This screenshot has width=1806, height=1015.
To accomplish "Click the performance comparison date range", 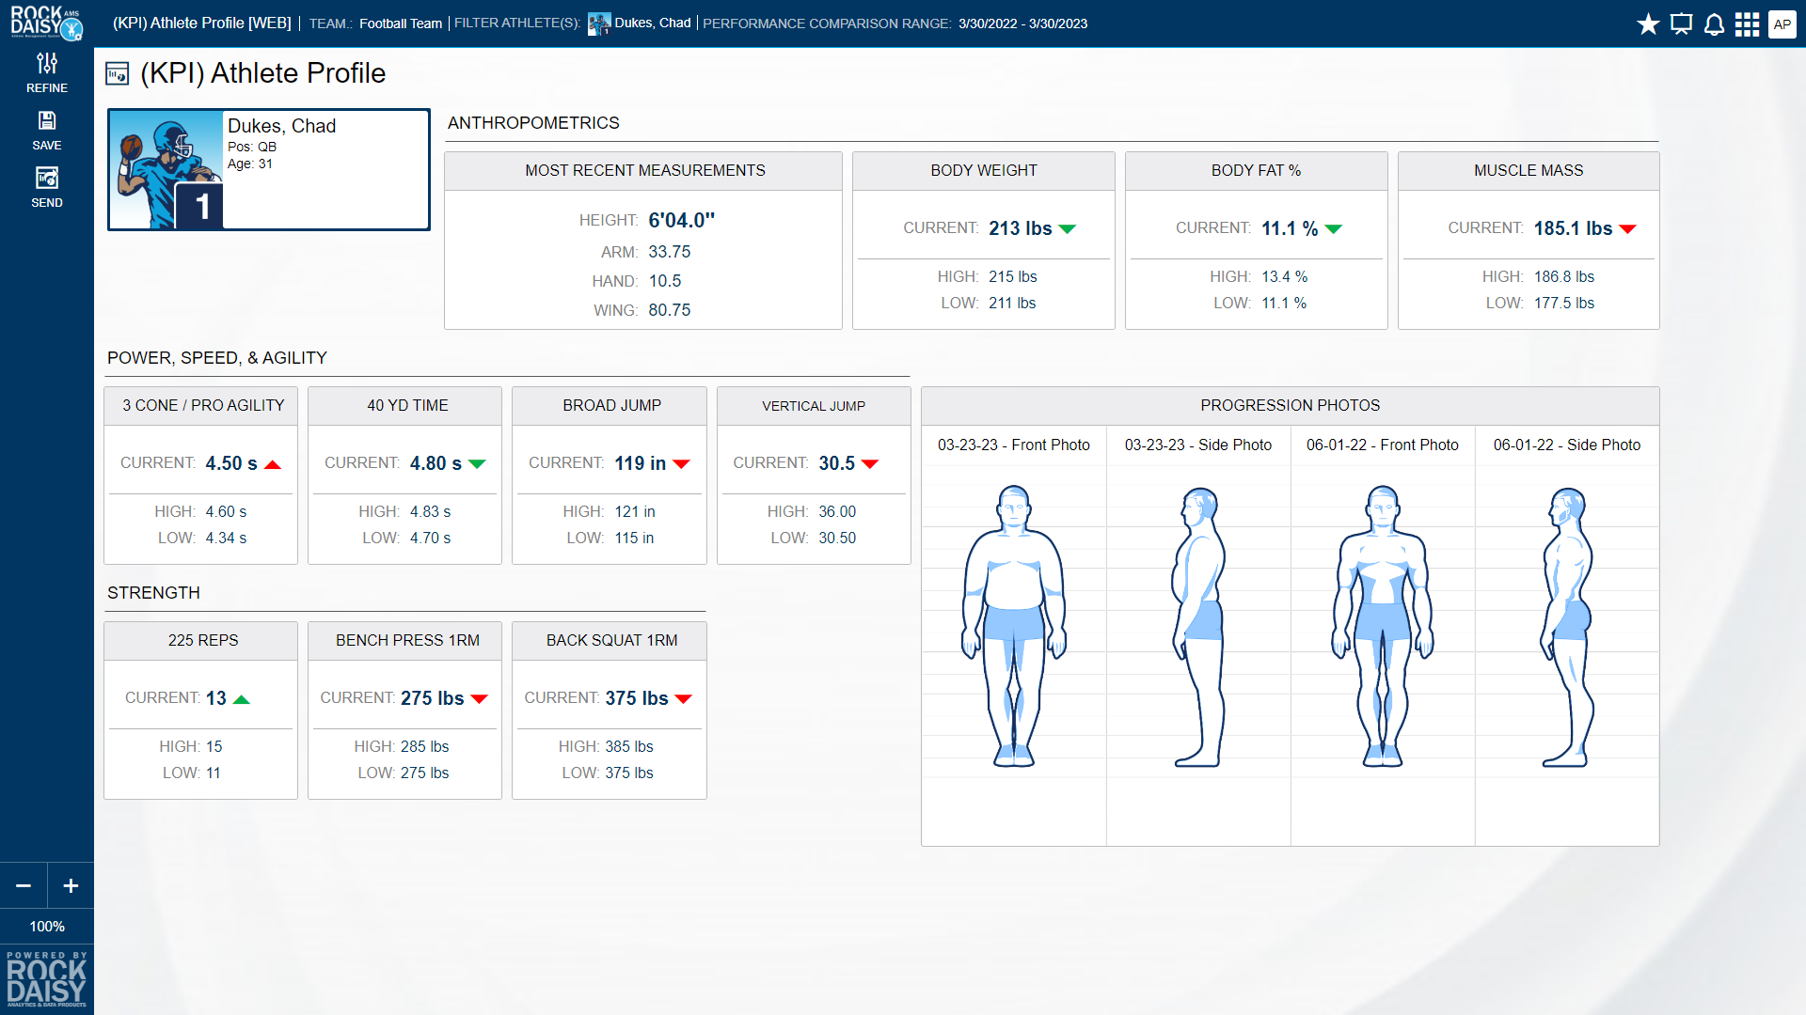I will (x=1022, y=23).
